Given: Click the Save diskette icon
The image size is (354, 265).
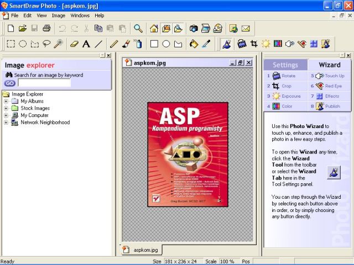Looking at the screenshot, I should click(34, 28).
